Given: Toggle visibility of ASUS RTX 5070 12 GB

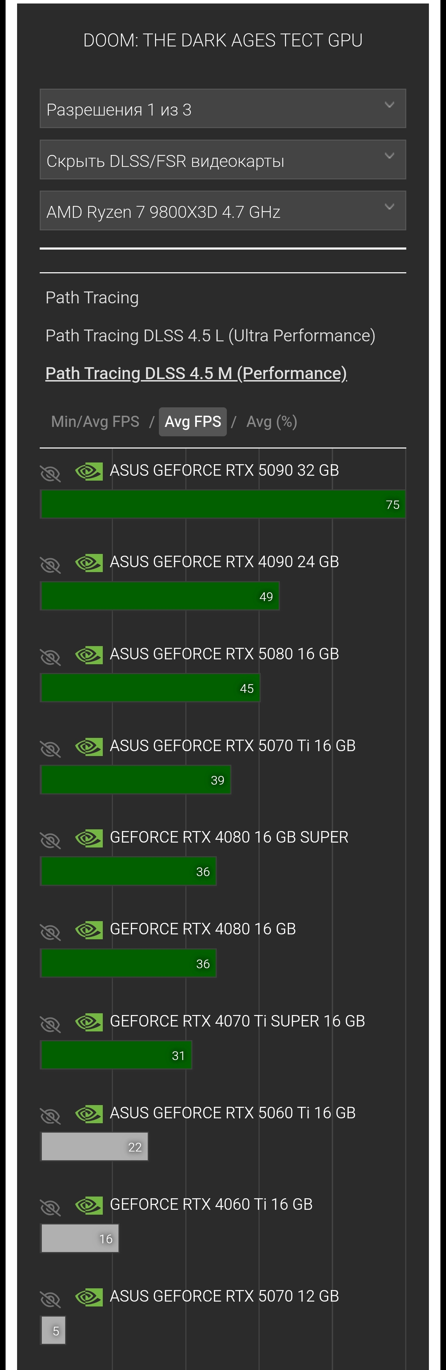Looking at the screenshot, I should click(51, 1299).
